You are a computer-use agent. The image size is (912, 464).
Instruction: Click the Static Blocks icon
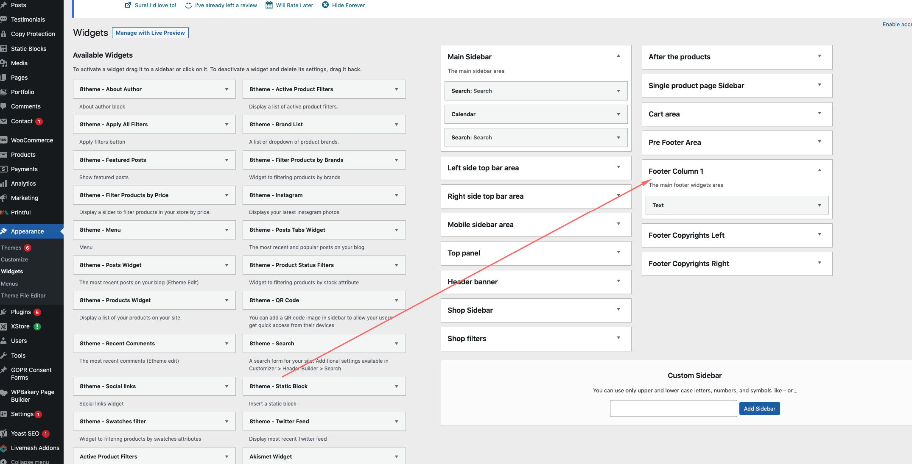(3, 49)
